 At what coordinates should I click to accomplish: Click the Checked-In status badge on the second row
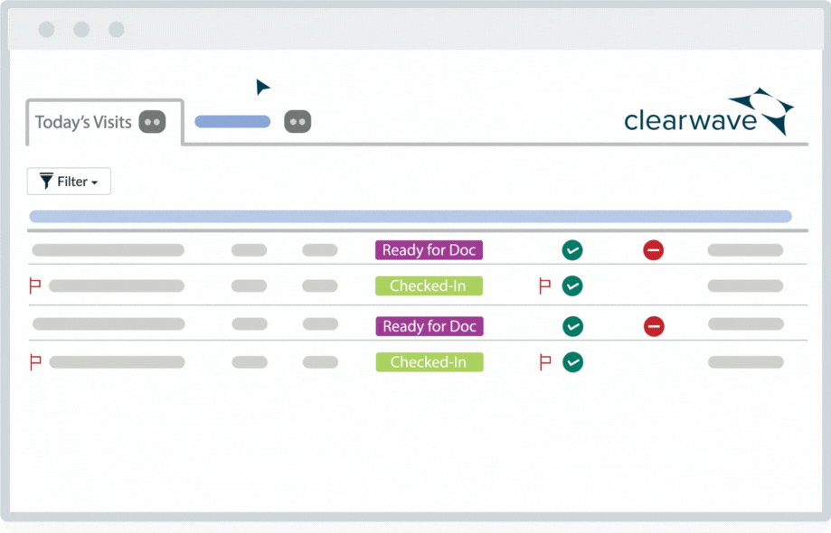click(x=429, y=285)
